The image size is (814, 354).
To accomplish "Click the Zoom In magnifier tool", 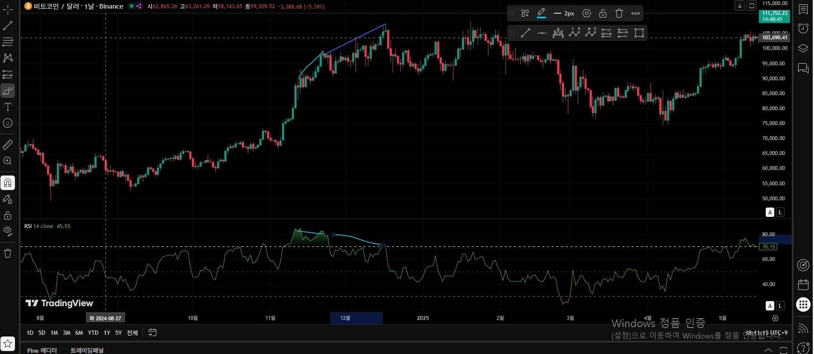I will coord(8,161).
